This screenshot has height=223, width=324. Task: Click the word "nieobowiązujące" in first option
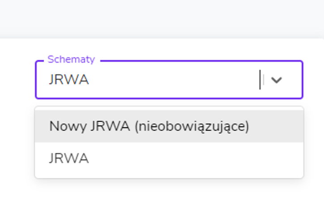coord(193,126)
